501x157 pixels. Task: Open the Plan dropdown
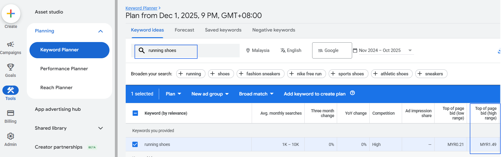[174, 94]
